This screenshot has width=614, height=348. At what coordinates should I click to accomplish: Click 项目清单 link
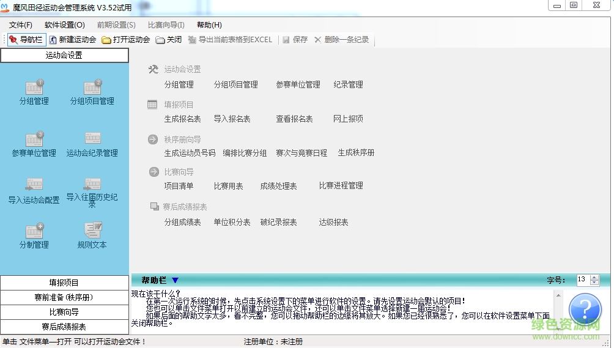[179, 186]
